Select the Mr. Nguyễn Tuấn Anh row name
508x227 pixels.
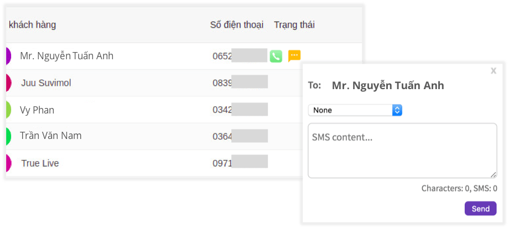67,56
